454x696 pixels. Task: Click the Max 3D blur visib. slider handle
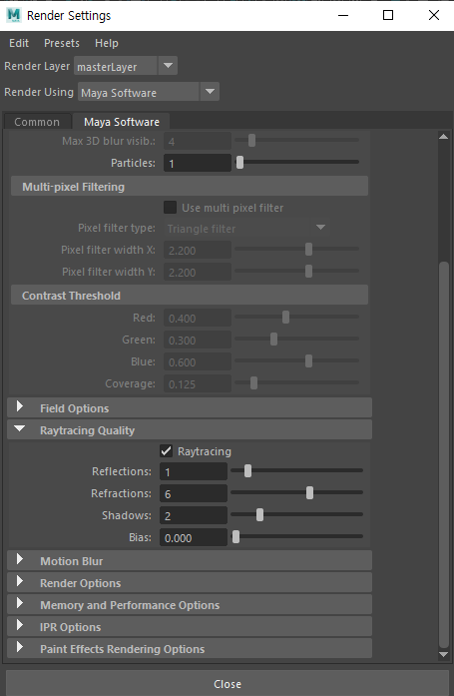(x=251, y=140)
